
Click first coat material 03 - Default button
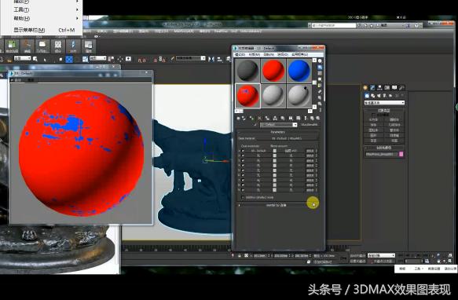click(258, 151)
